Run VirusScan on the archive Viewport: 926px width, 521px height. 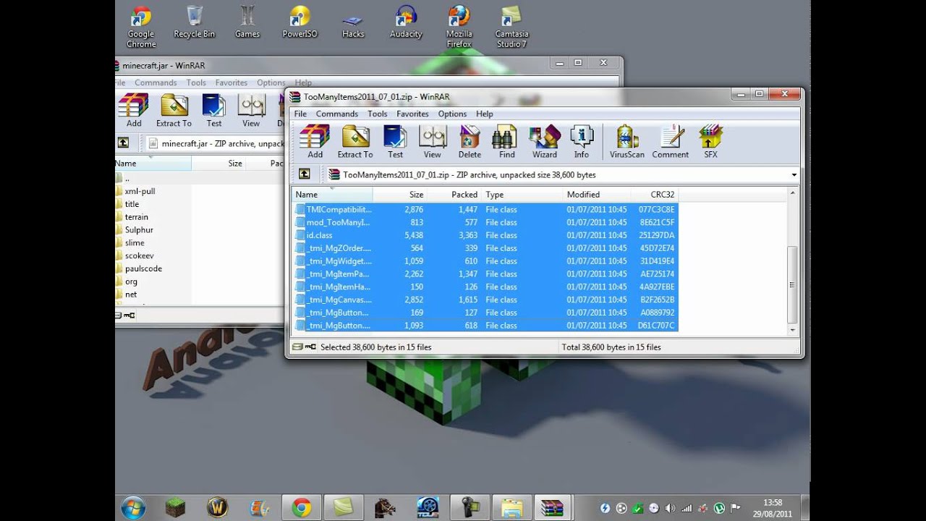627,141
